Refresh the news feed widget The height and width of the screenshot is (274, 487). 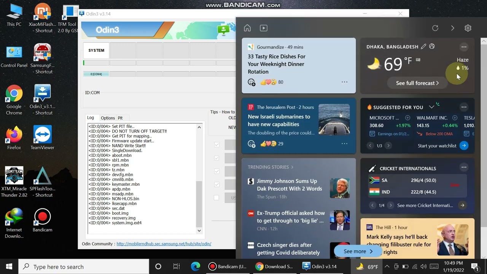point(435,28)
